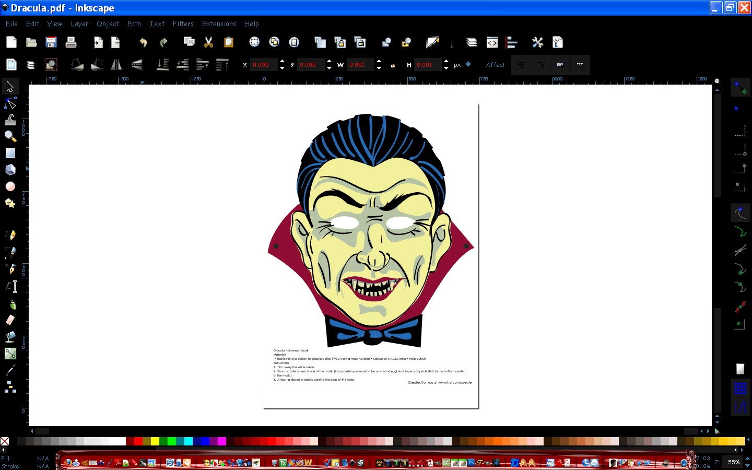Select the Node editing tool
Image resolution: width=752 pixels, height=470 pixels.
pyautogui.click(x=10, y=103)
